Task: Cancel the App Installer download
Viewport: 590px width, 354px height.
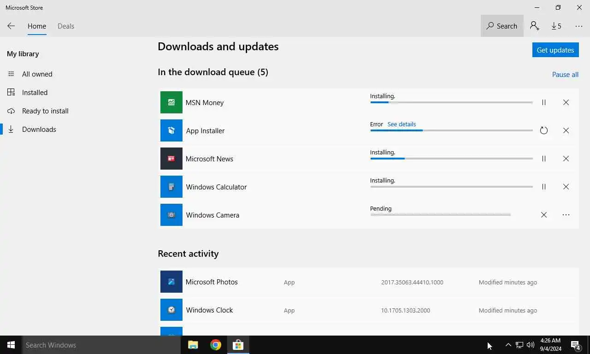Action: click(566, 130)
